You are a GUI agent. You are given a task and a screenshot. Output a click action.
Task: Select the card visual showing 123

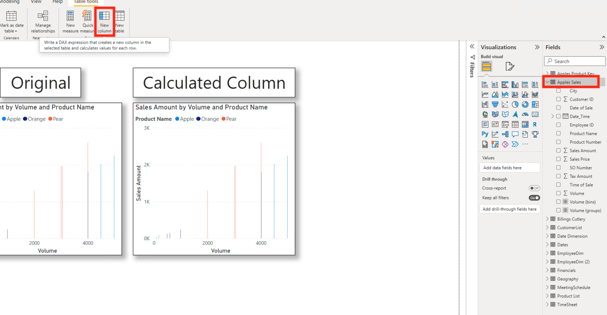pos(535,114)
